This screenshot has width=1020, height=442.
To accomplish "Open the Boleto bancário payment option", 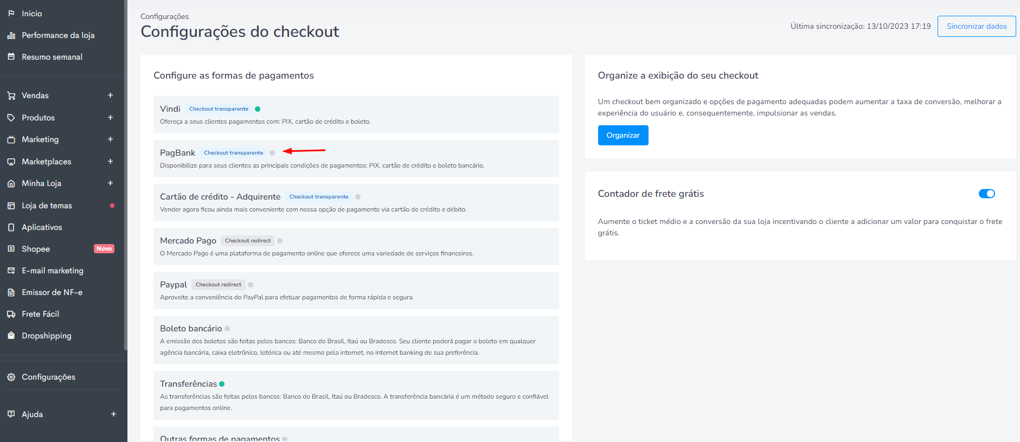I will pos(356,340).
